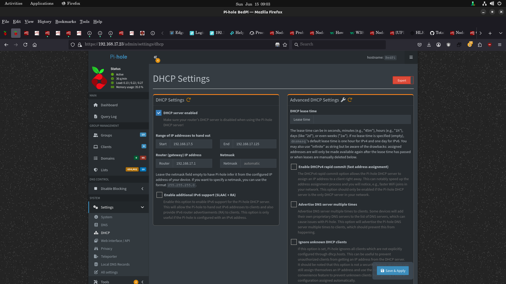Toggle DHCP server enabled checkbox

click(x=159, y=113)
